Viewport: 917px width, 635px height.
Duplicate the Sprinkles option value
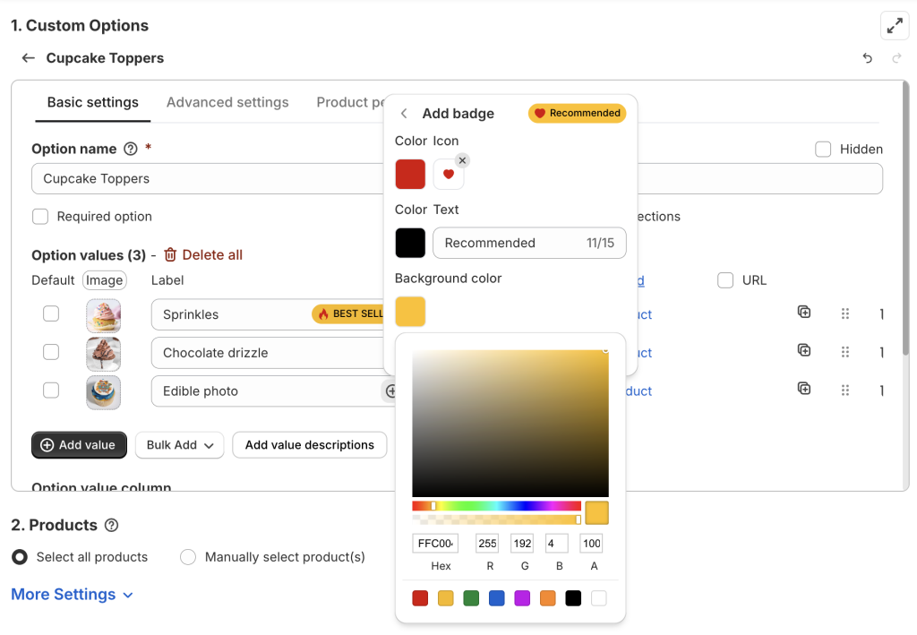(804, 313)
